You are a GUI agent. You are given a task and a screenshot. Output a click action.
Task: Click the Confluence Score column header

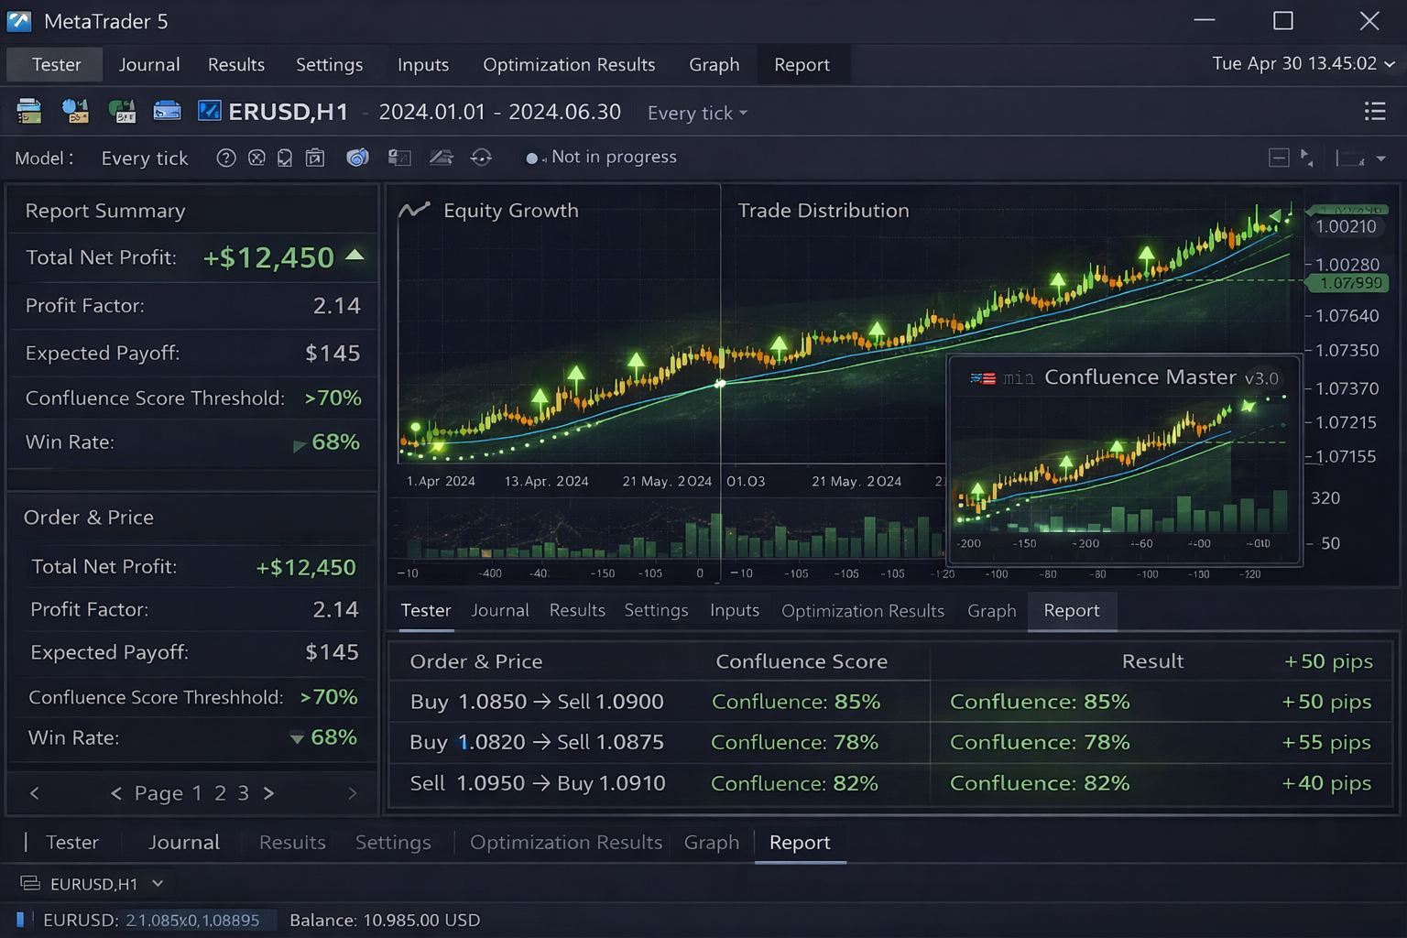(x=802, y=661)
